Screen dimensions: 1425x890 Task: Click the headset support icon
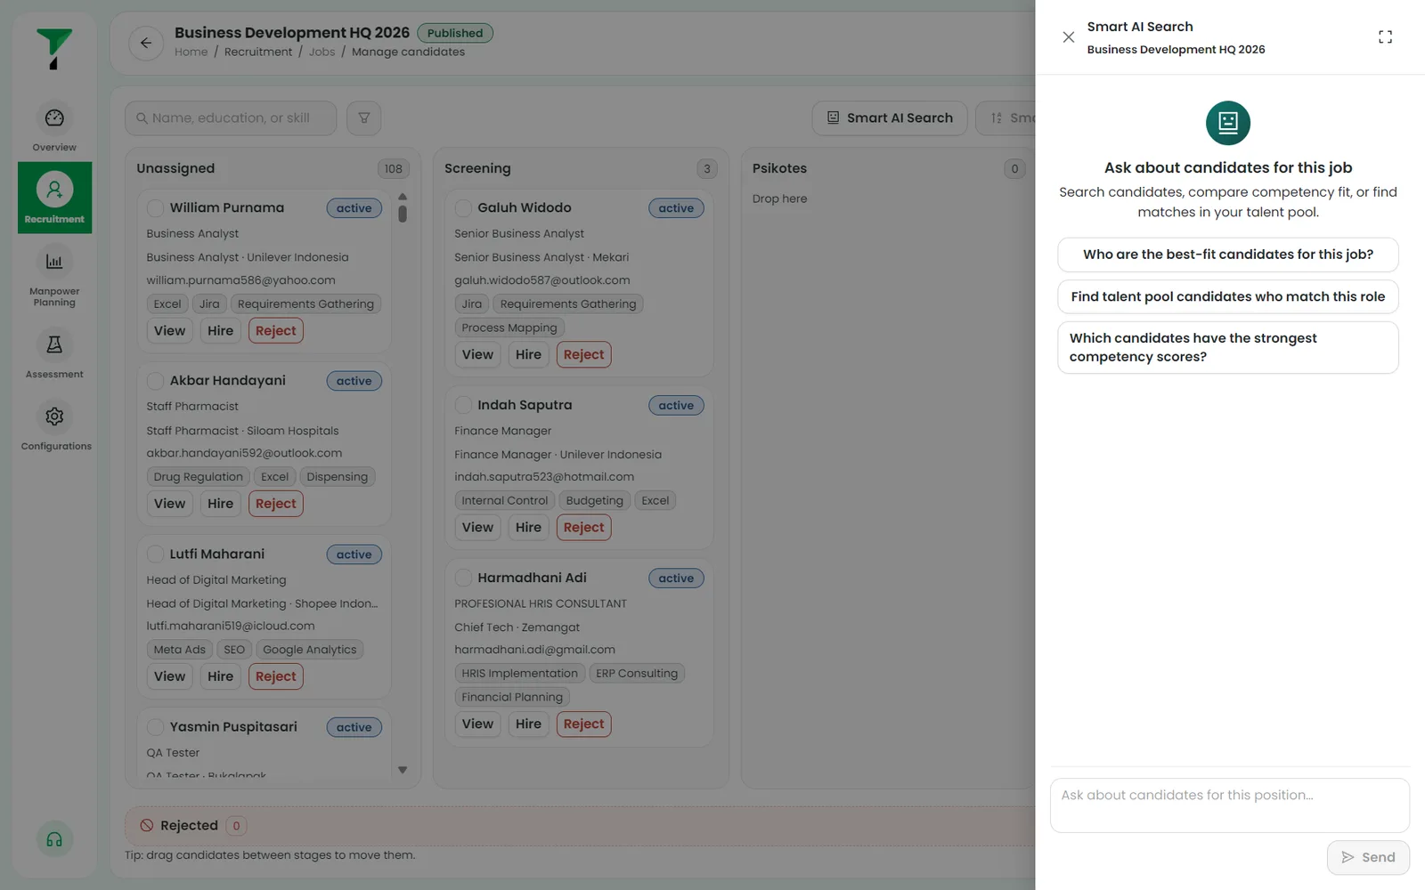click(54, 839)
